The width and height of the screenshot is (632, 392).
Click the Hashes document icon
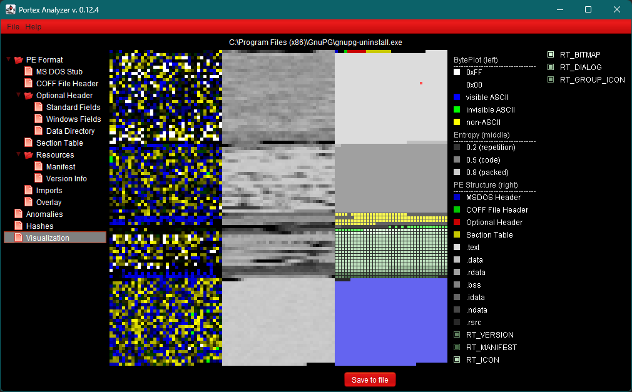pyautogui.click(x=18, y=226)
